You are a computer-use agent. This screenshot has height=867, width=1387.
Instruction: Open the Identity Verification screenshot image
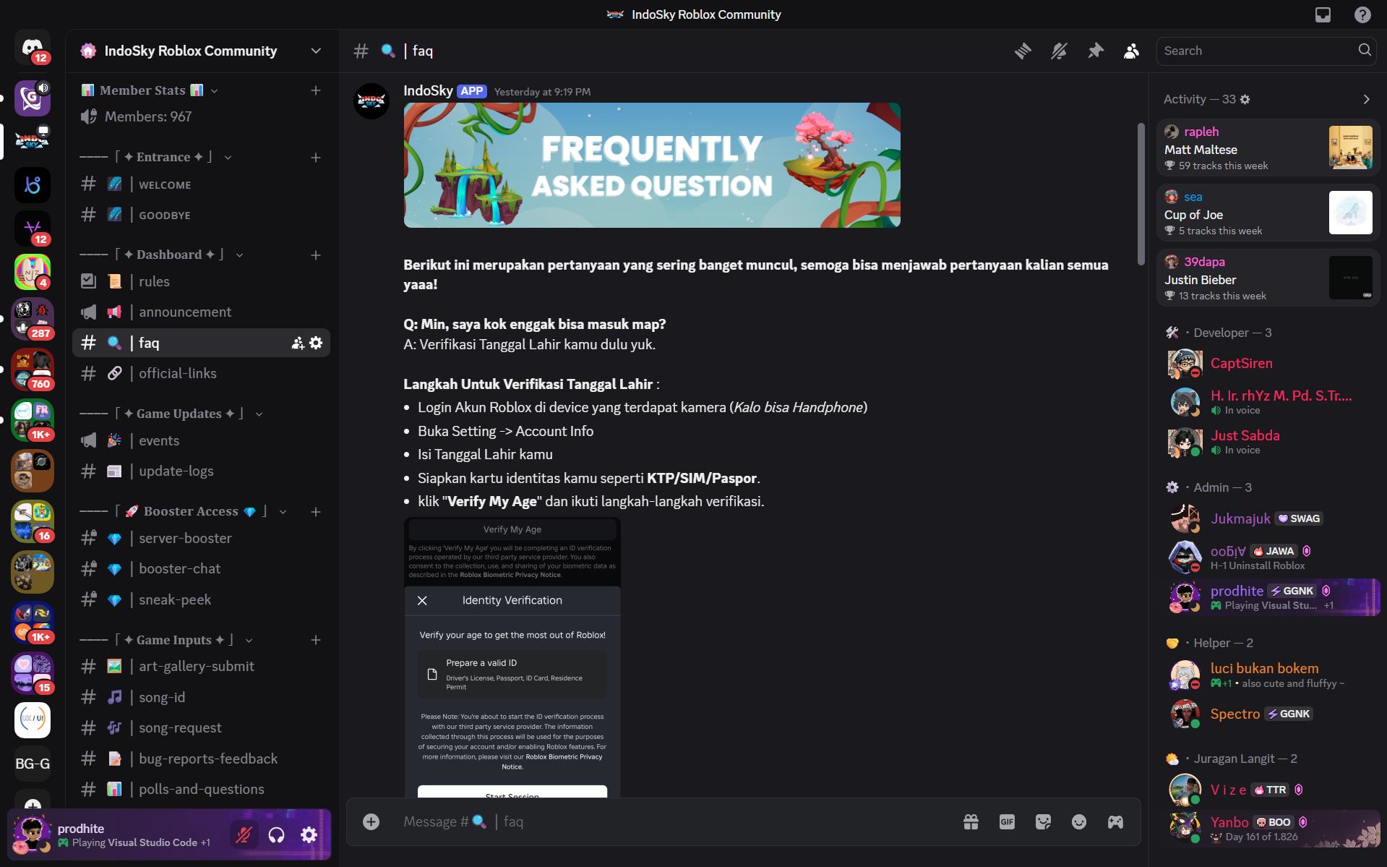coord(512,657)
